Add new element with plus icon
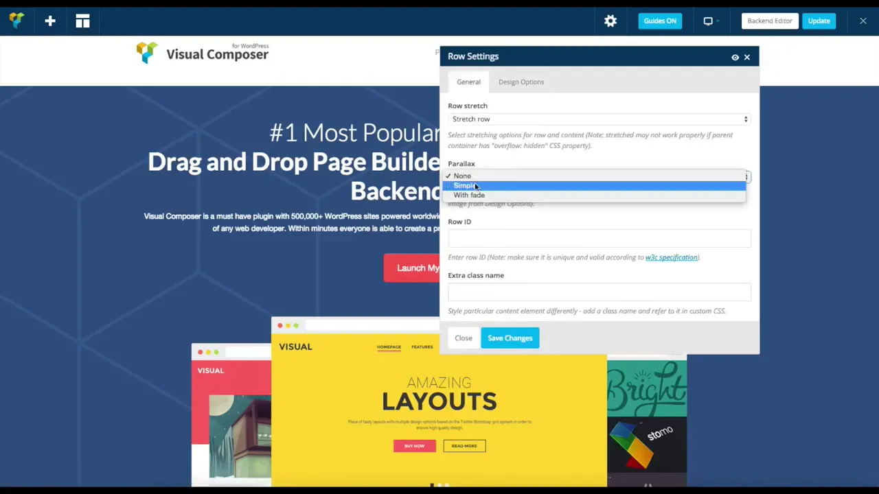The width and height of the screenshot is (879, 494). coord(50,21)
